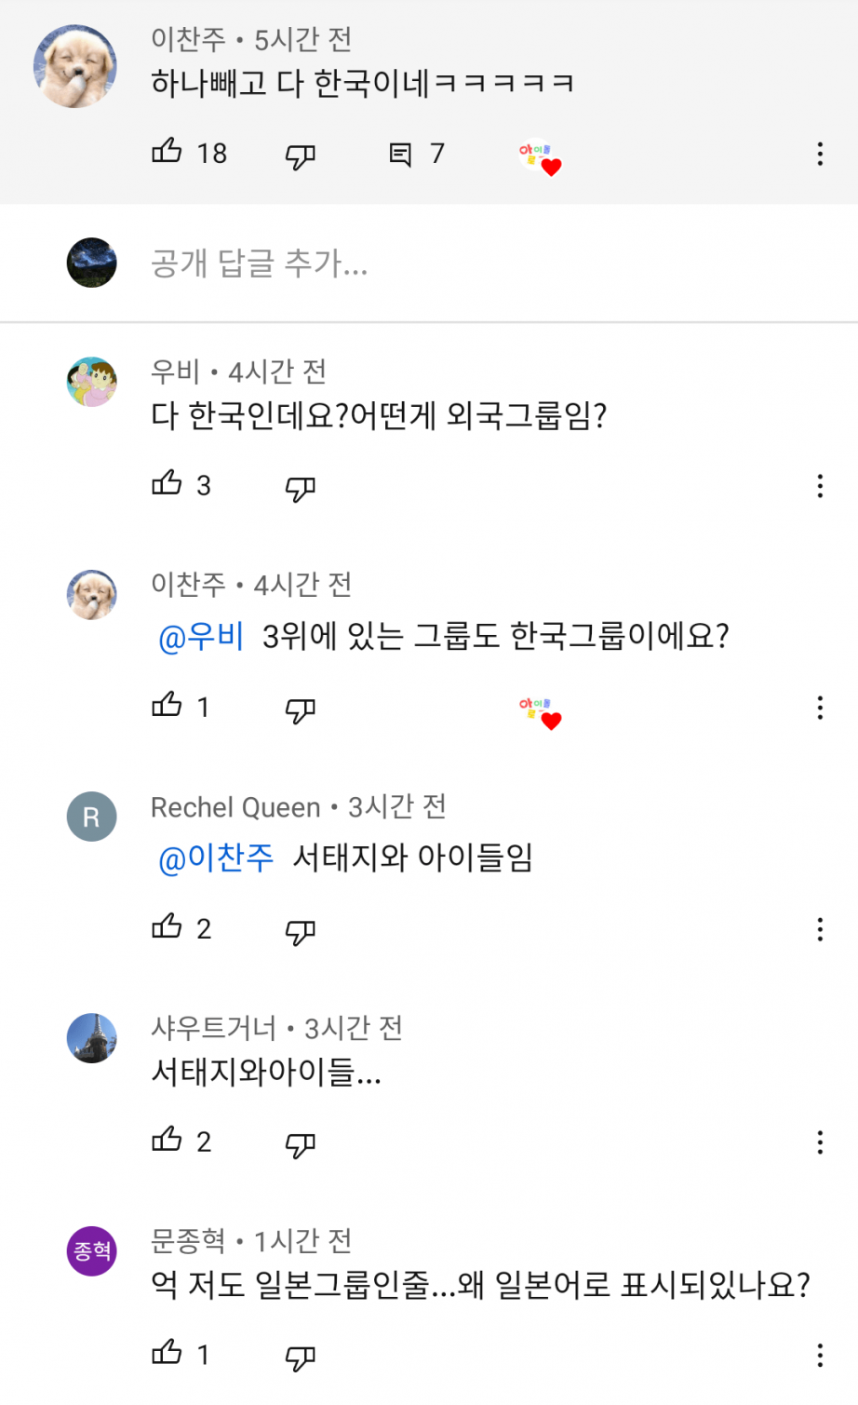Like Rechel Queen's reply
The width and height of the screenshot is (858, 1405).
coord(168,927)
